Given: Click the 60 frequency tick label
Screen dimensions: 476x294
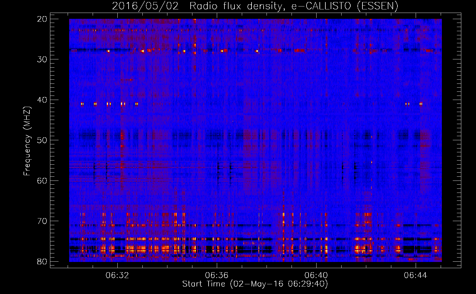Looking at the screenshot, I should pos(42,181).
